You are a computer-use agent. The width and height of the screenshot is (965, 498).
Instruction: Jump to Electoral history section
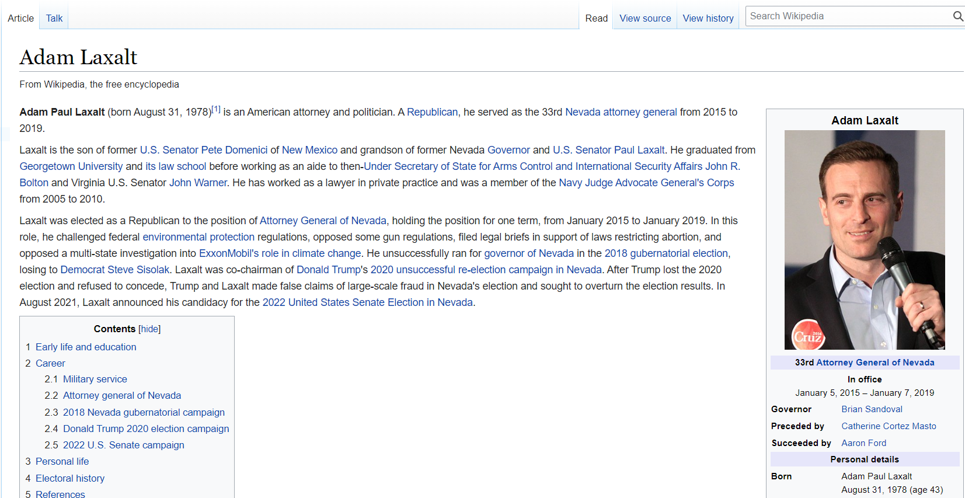[70, 478]
